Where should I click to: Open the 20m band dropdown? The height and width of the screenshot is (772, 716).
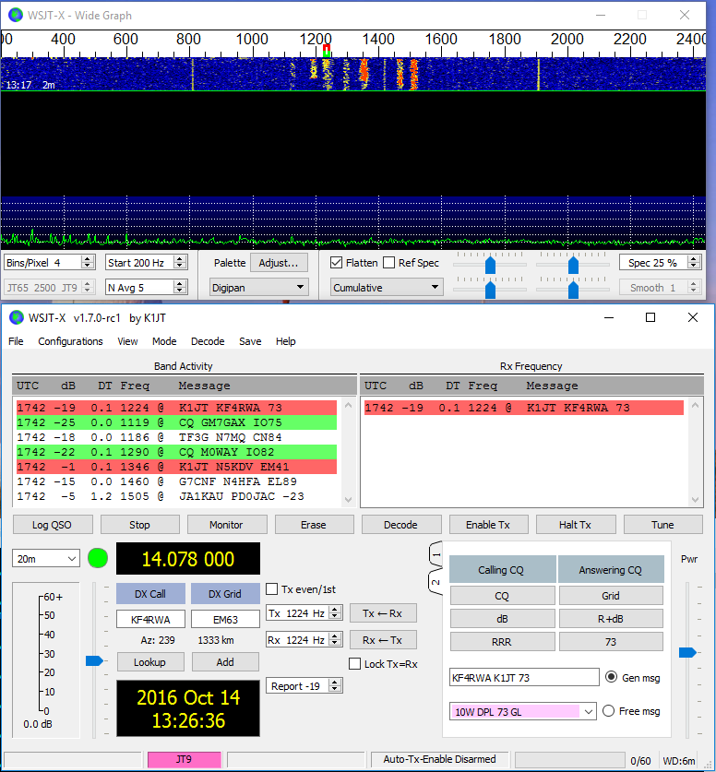[46, 558]
